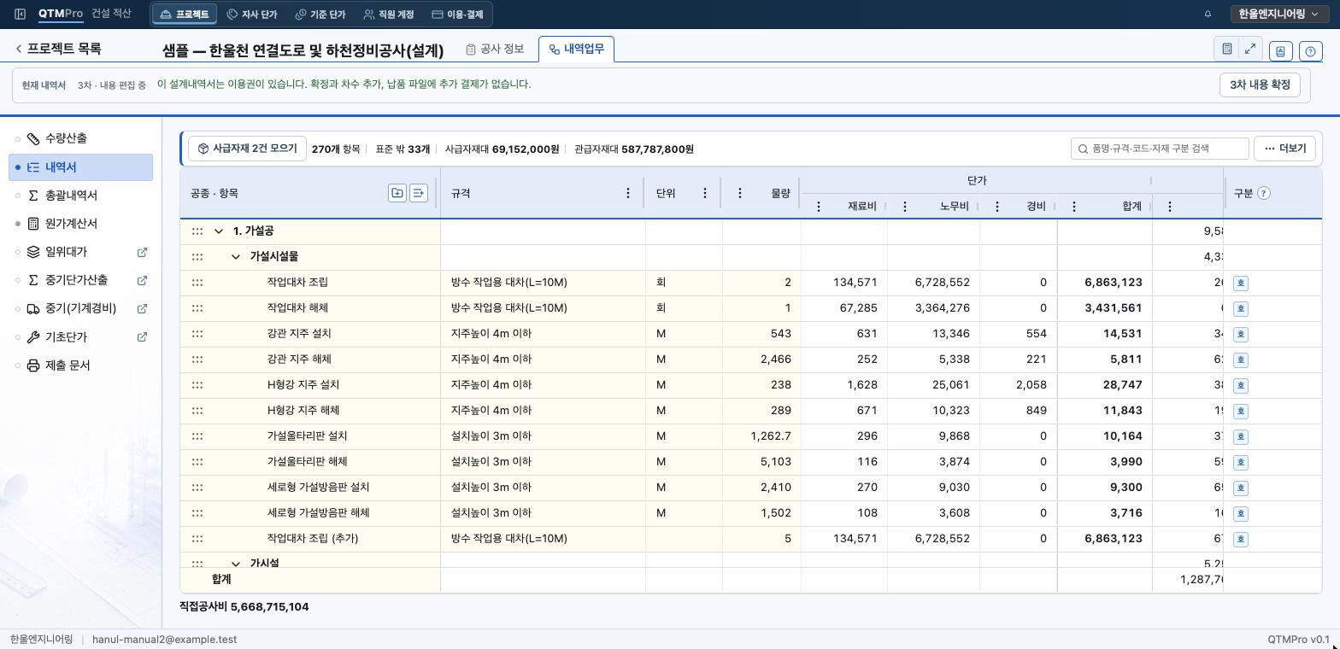The width and height of the screenshot is (1340, 649).
Task: Open the notification bell
Action: (1208, 15)
